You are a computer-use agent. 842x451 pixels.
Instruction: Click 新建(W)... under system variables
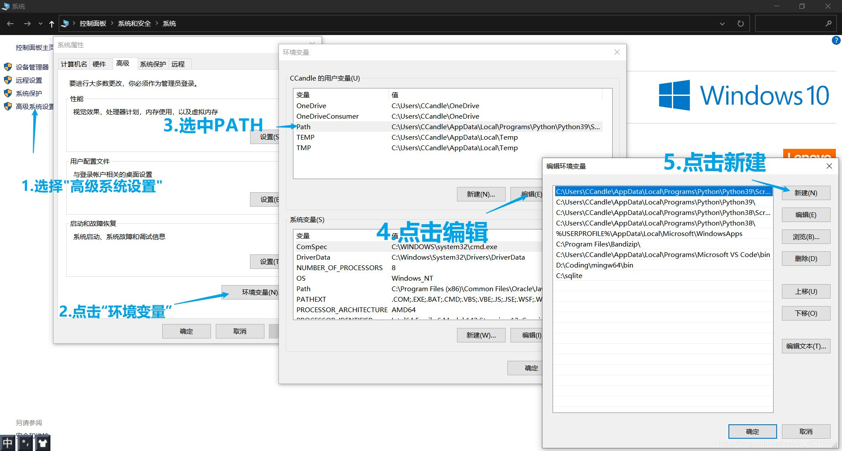pyautogui.click(x=481, y=335)
